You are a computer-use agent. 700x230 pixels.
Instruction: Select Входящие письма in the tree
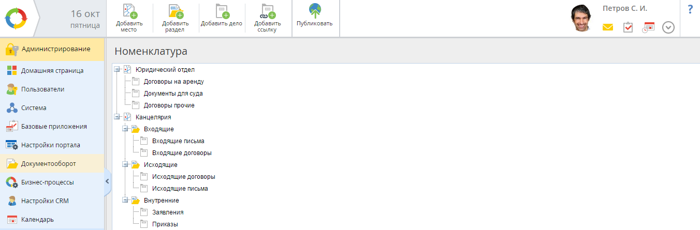pyautogui.click(x=178, y=141)
